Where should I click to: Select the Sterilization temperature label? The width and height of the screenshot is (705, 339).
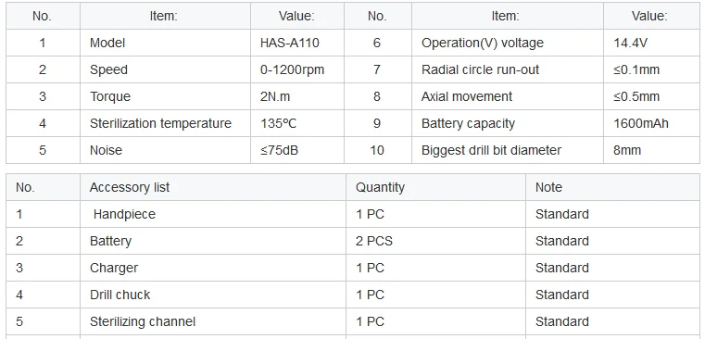click(160, 123)
